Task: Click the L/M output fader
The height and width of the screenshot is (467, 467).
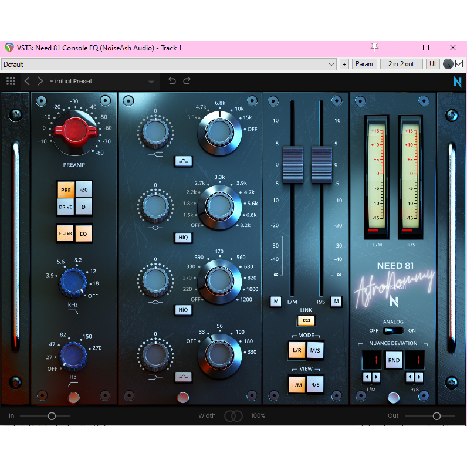Action: coord(293,164)
